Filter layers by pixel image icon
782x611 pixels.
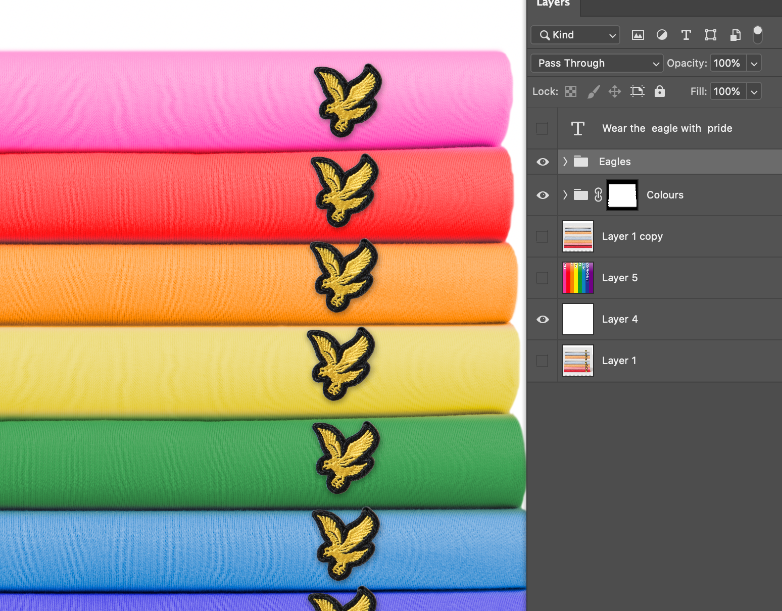pos(638,35)
